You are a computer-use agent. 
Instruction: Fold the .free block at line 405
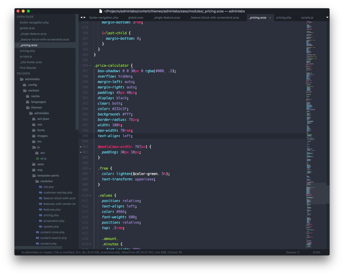[x=90, y=168]
